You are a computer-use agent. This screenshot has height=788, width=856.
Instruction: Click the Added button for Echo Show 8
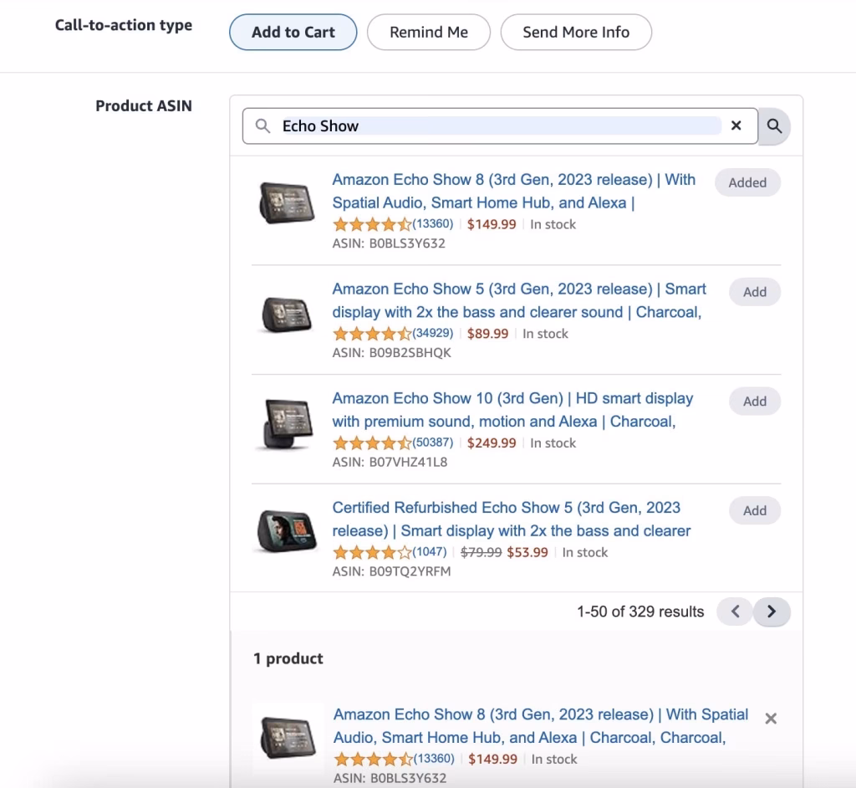(x=747, y=182)
